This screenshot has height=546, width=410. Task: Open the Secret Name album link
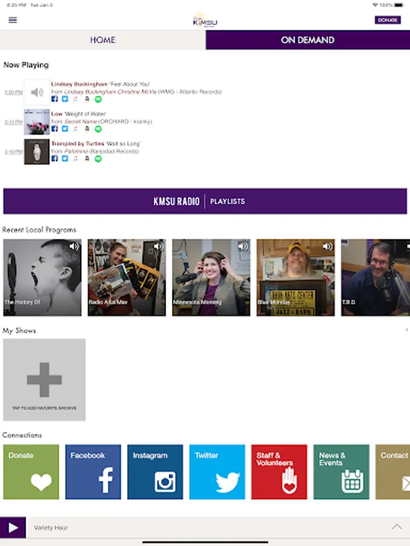click(81, 121)
